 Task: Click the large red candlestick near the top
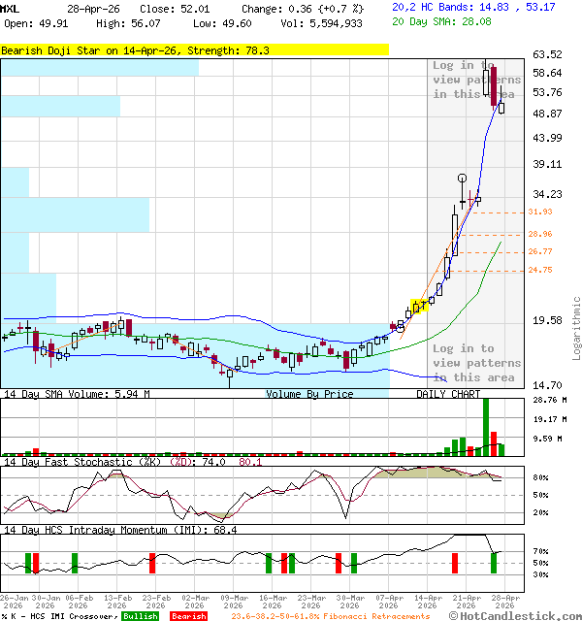(x=494, y=85)
